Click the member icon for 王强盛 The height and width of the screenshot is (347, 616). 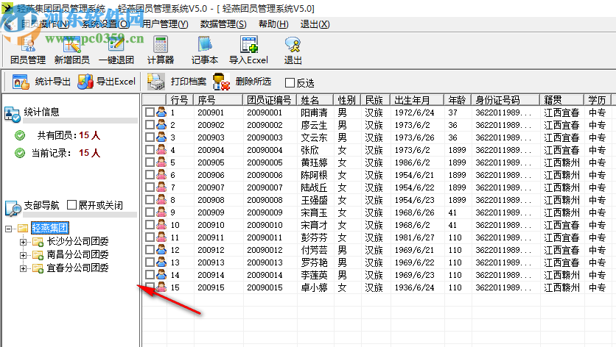click(x=161, y=200)
